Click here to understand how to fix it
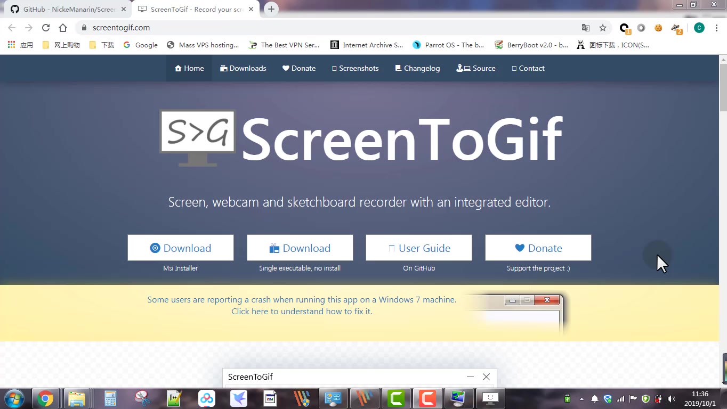This screenshot has width=727, height=409. tap(302, 312)
